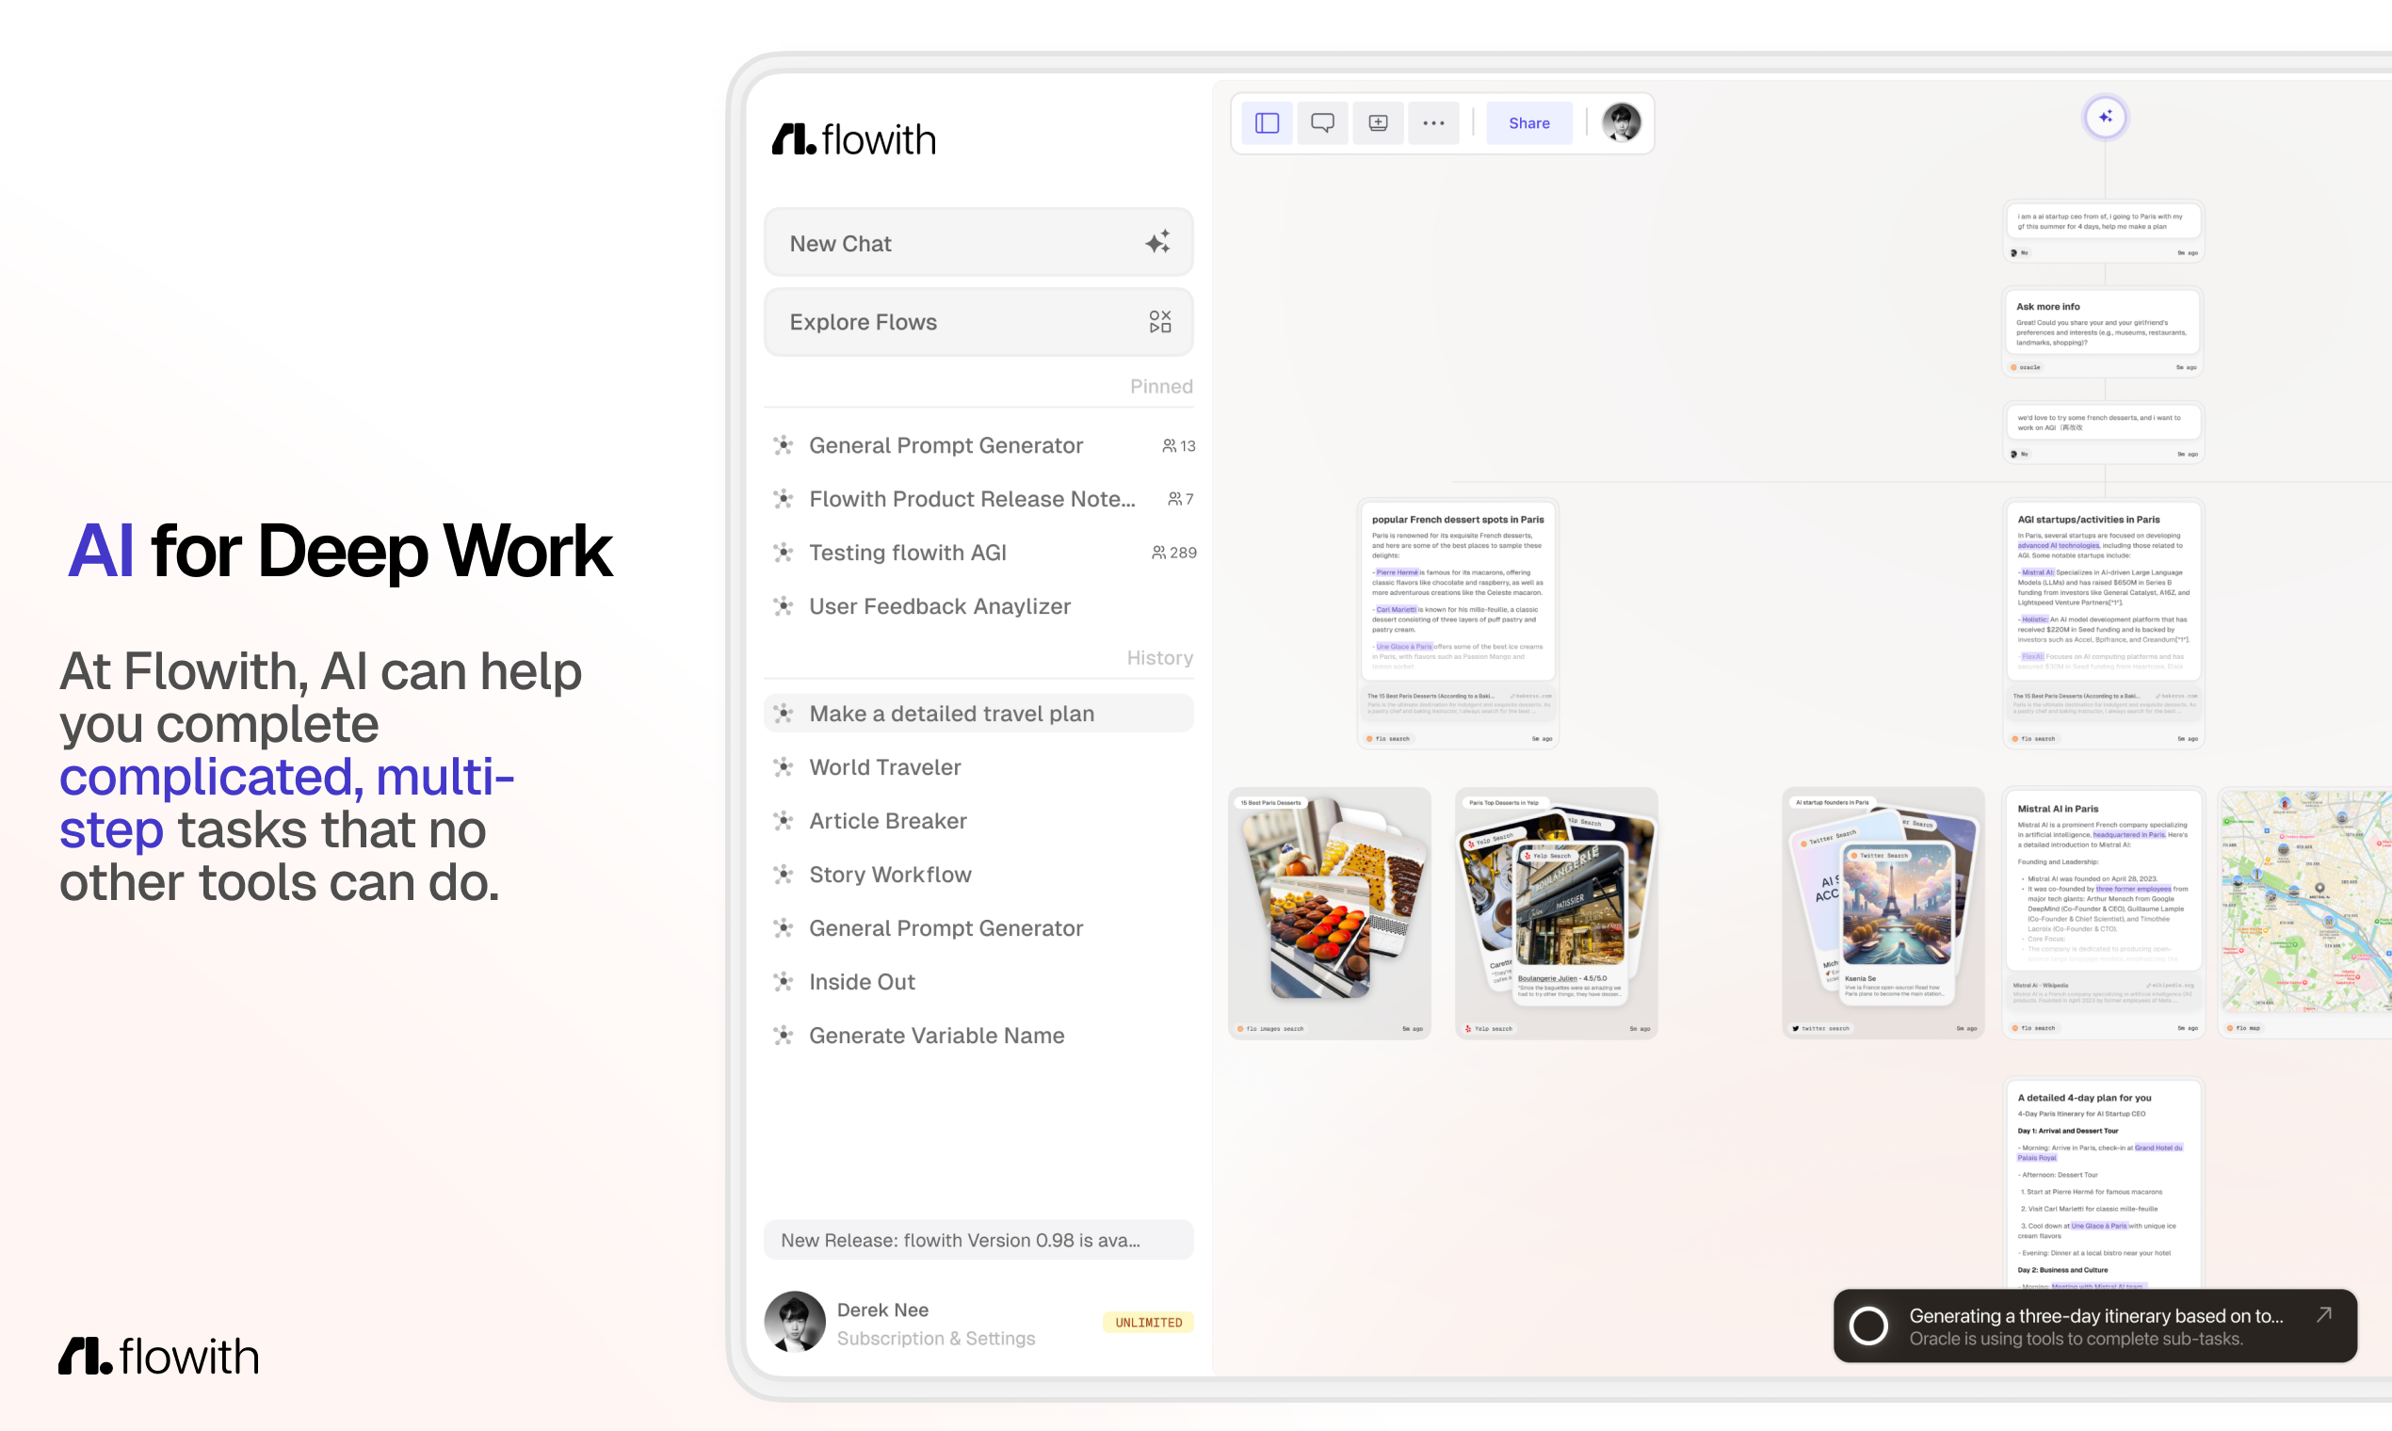
Task: Click flow icon next to World Traveler
Action: tap(784, 767)
